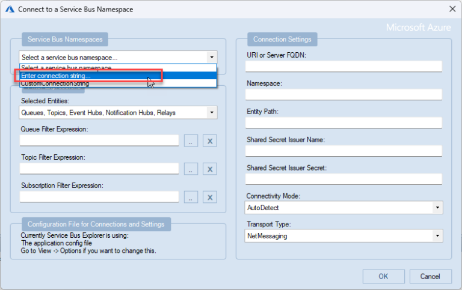Choose CustomConnectionString from the namespace list
The height and width of the screenshot is (290, 462).
(x=55, y=84)
